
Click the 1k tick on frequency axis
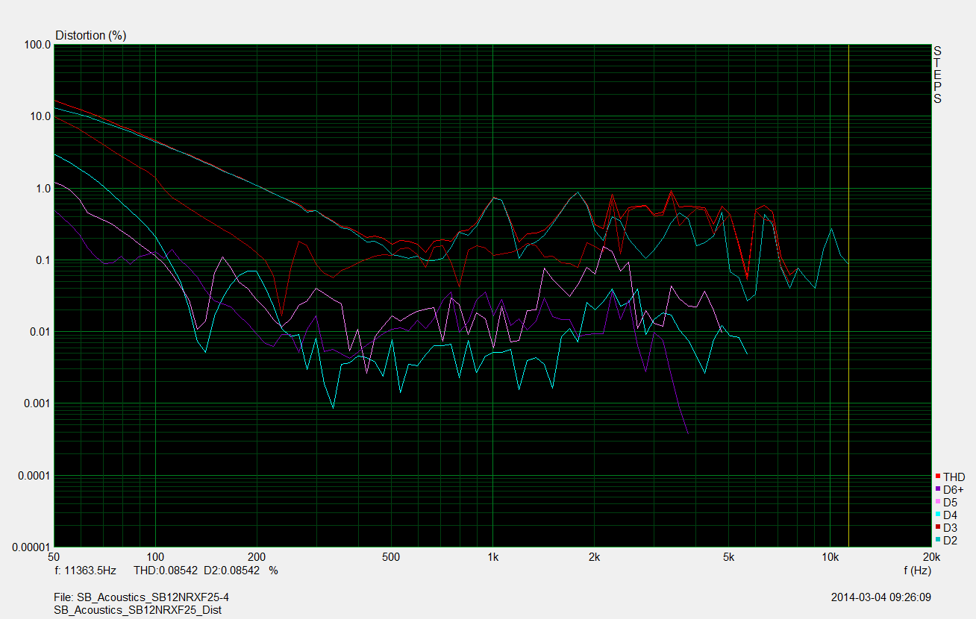[x=492, y=556]
